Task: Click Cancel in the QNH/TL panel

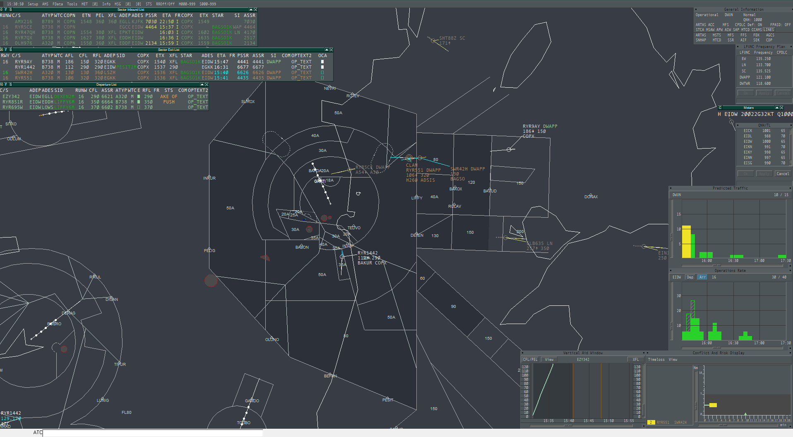Action: (782, 174)
